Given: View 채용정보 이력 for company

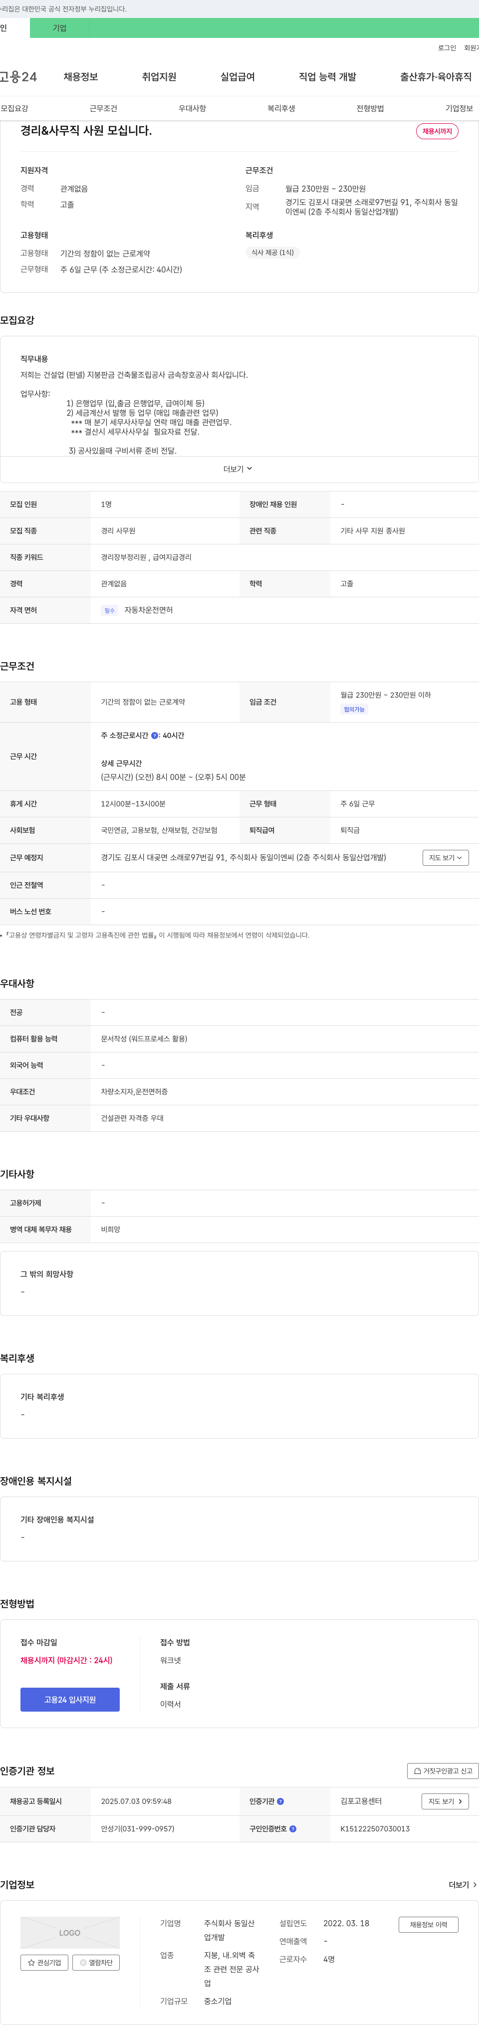Looking at the screenshot, I should tap(428, 1924).
